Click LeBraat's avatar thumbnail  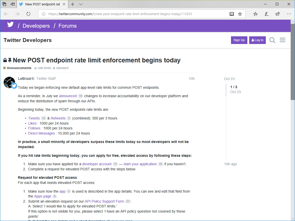coord(9,82)
